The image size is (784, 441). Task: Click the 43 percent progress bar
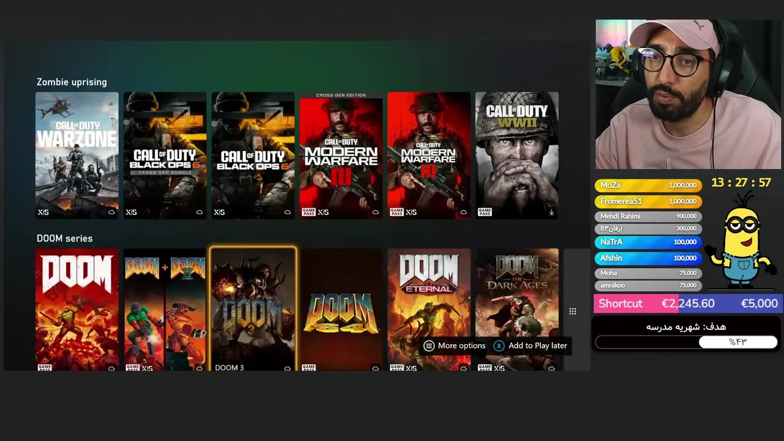coord(686,342)
